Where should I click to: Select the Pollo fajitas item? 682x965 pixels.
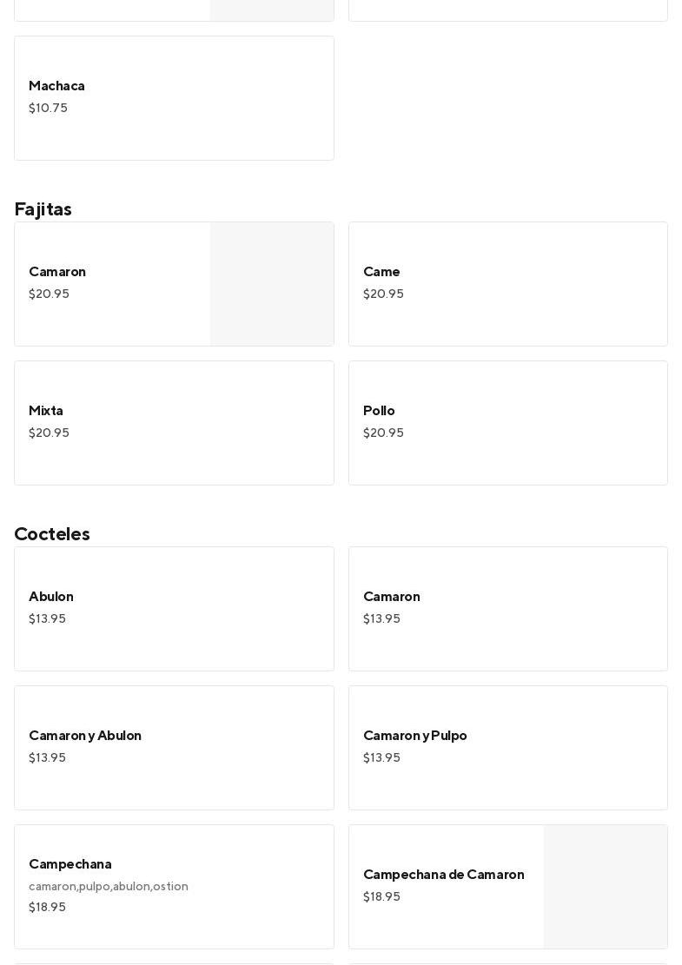(507, 423)
